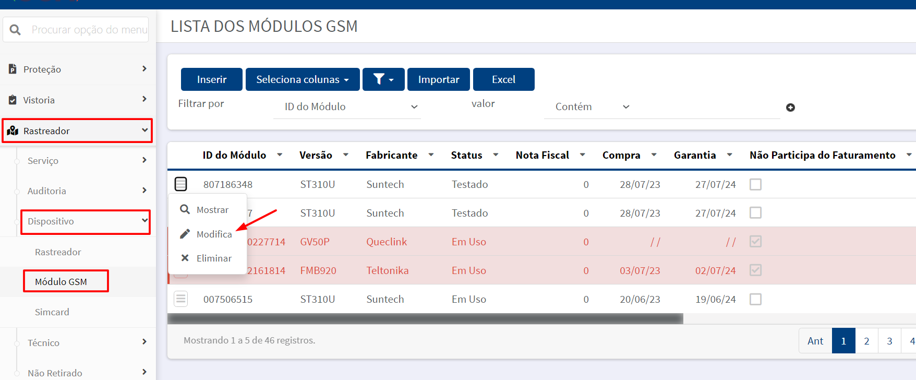Open the Compra column sort arrow

click(x=654, y=155)
